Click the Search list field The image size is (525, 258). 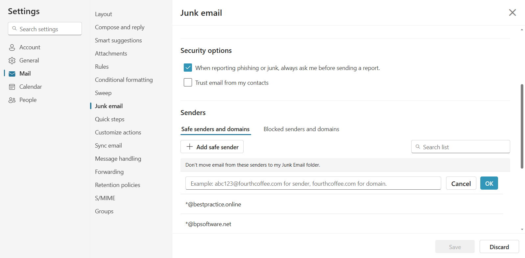(461, 147)
